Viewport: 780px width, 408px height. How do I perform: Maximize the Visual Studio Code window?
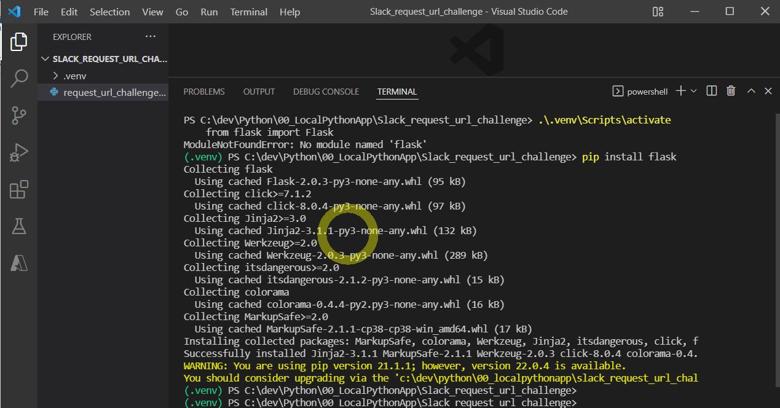tap(730, 12)
